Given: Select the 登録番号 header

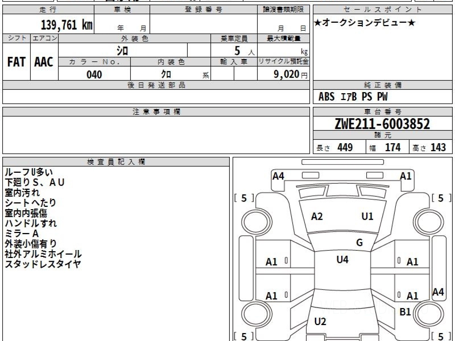Looking at the screenshot, I should tap(204, 10).
